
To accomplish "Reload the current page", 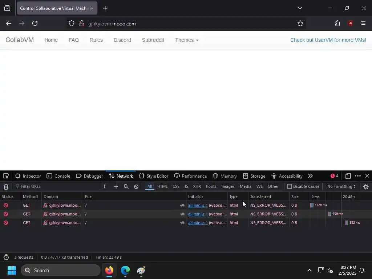I will pyautogui.click(x=35, y=24).
